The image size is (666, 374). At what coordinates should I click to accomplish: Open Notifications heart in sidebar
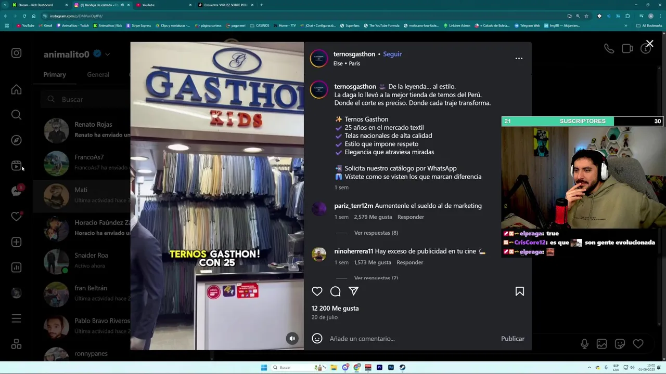[x=16, y=217]
